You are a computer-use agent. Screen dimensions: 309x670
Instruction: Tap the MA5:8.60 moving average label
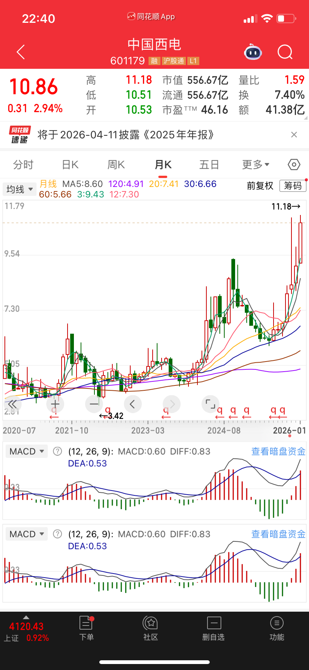coord(82,184)
